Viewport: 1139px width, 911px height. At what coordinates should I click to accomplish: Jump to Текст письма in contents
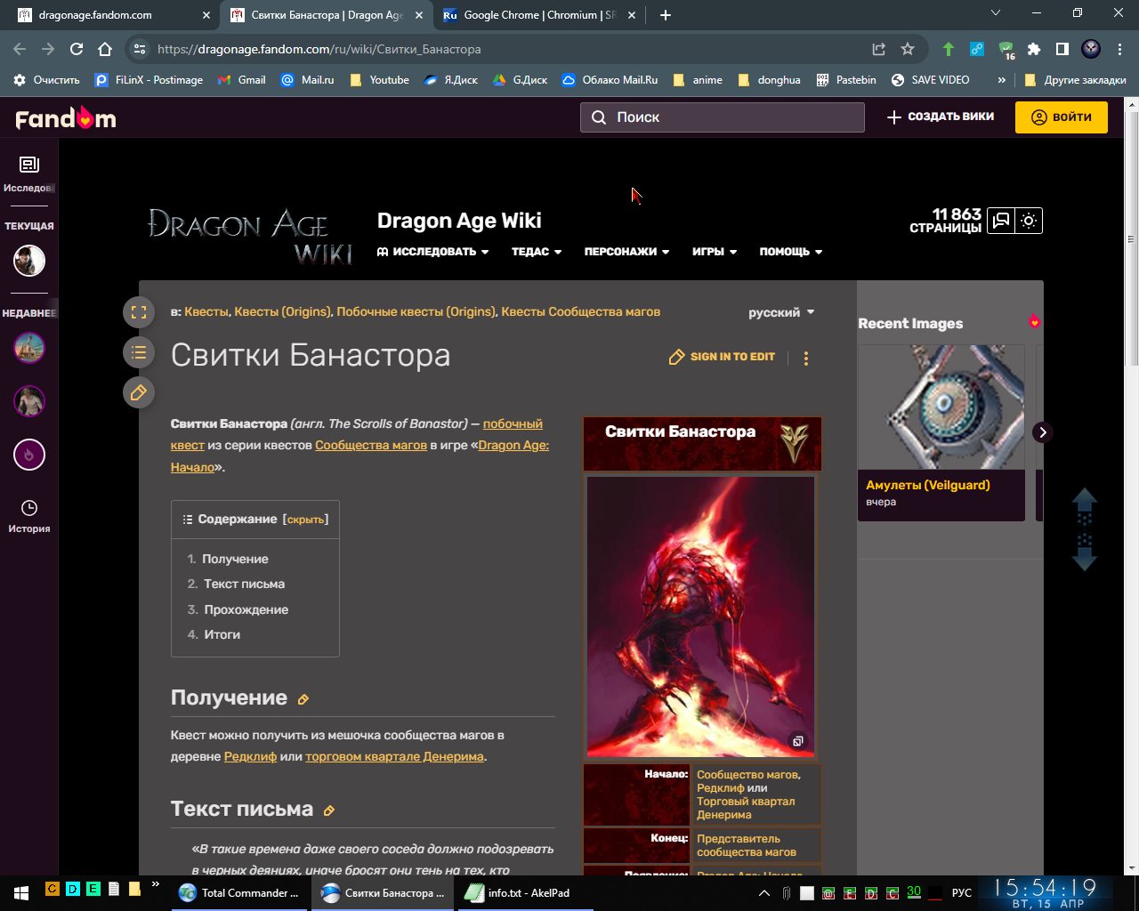click(x=244, y=584)
